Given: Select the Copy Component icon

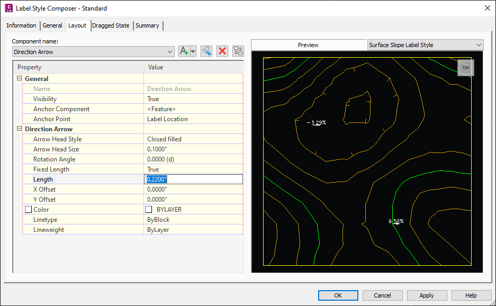Looking at the screenshot, I should pyautogui.click(x=206, y=51).
